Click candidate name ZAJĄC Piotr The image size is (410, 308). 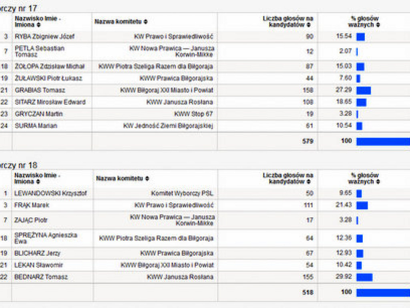coord(31,220)
